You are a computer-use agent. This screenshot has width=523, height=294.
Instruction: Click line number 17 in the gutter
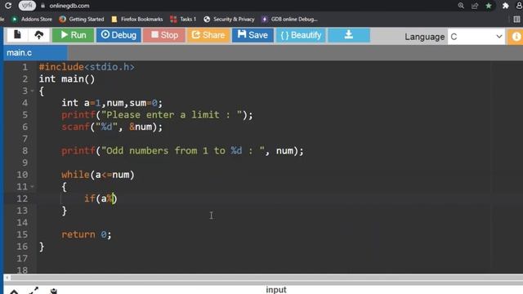[x=22, y=258]
